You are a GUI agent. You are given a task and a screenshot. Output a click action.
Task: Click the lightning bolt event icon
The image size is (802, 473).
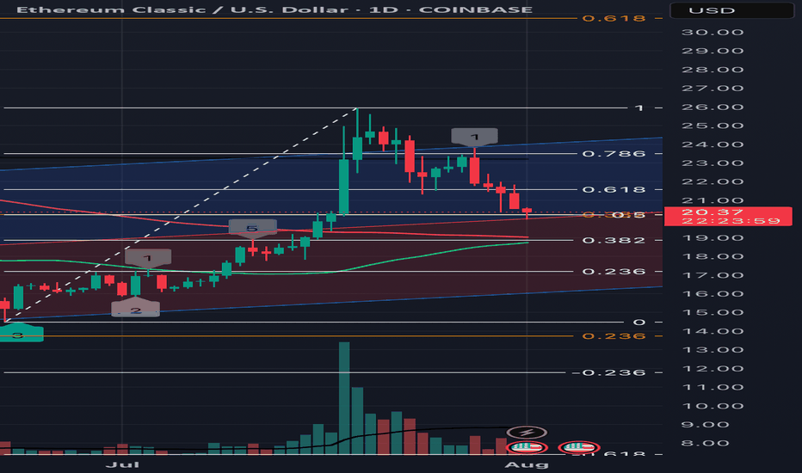(527, 432)
